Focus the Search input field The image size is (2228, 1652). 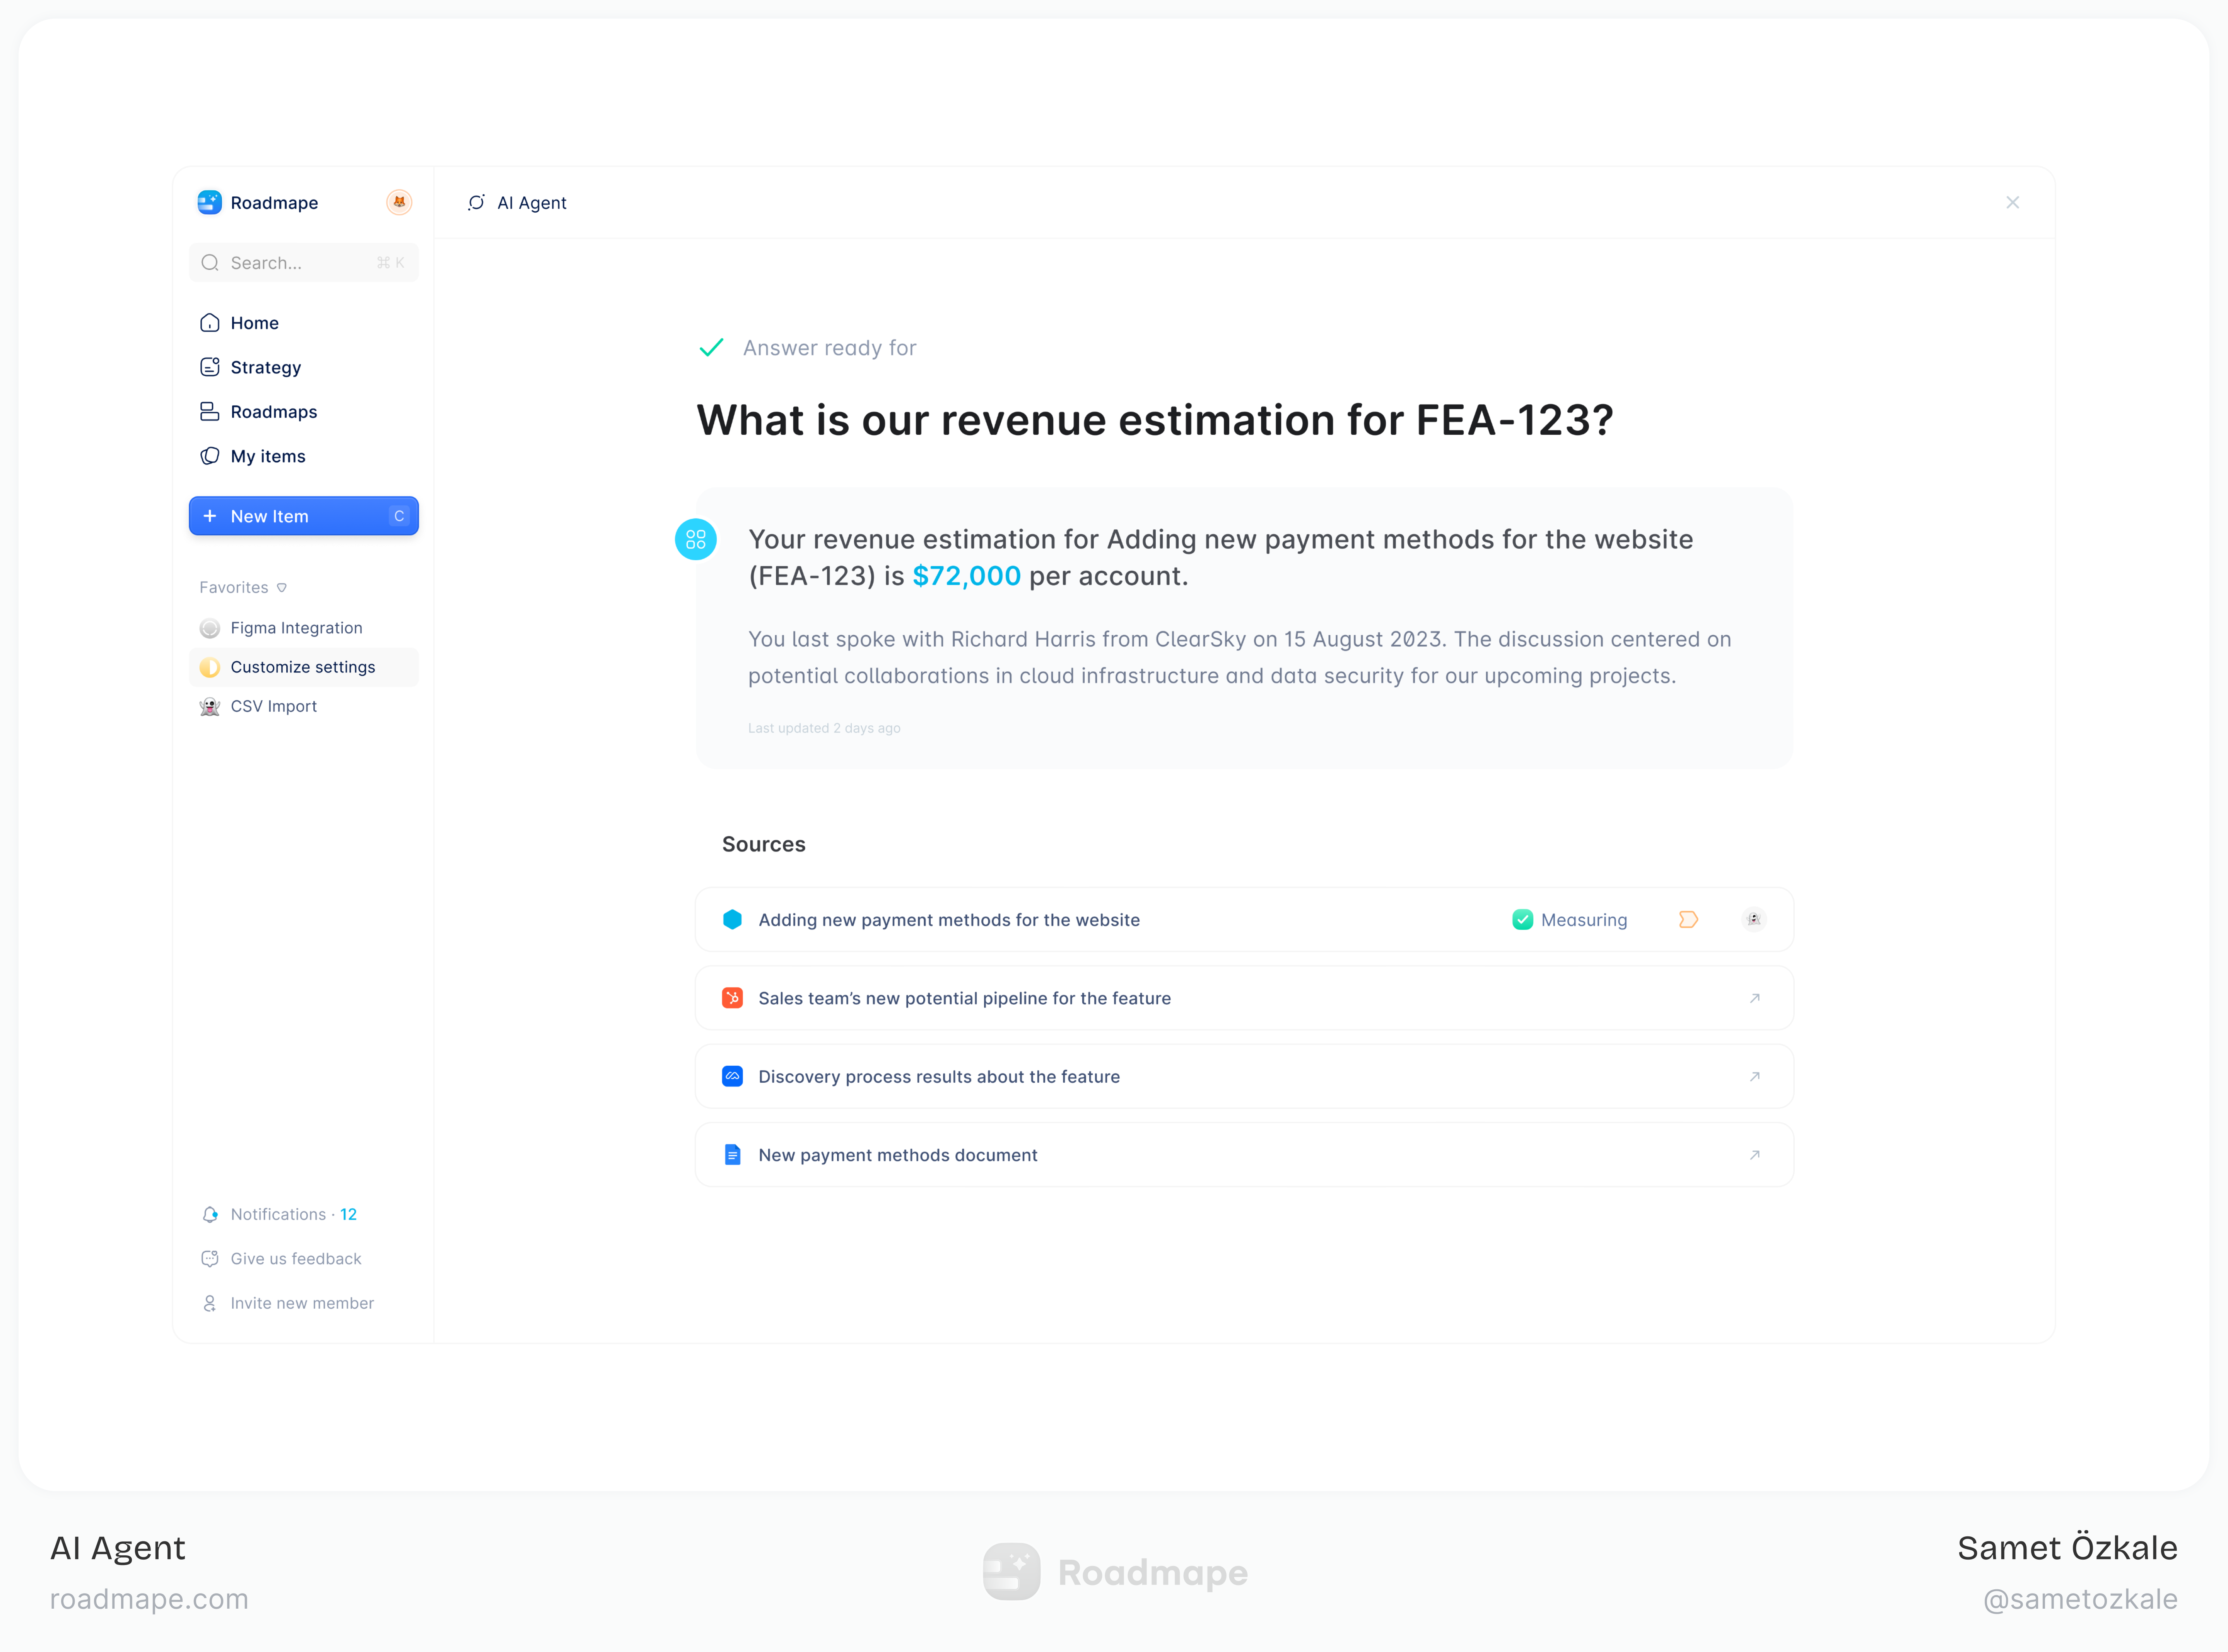300,263
